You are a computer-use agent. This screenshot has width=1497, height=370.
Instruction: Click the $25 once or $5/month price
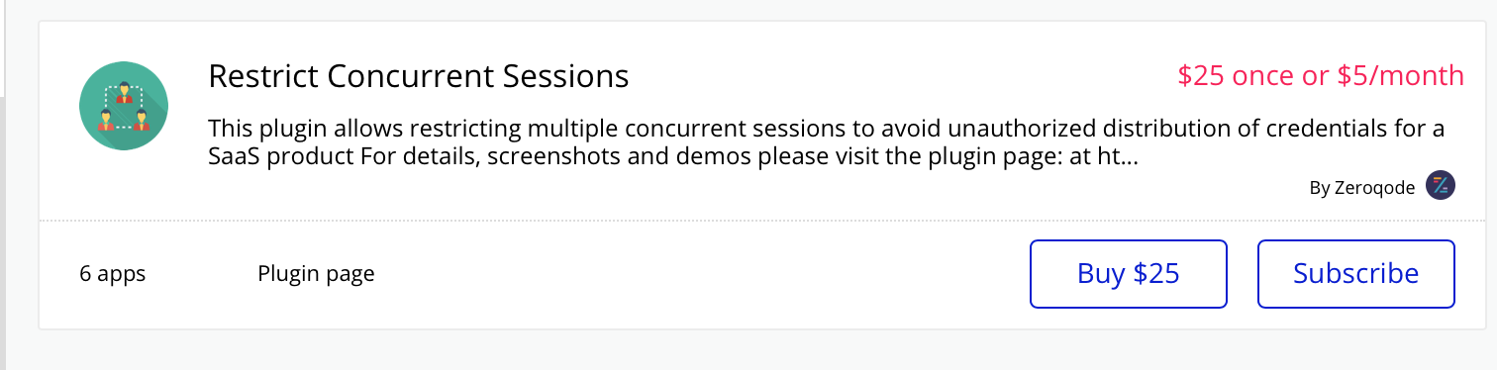coord(1321,76)
